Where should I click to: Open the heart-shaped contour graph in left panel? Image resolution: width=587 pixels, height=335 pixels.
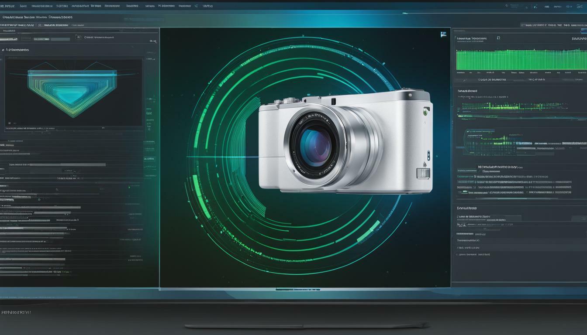(x=72, y=89)
